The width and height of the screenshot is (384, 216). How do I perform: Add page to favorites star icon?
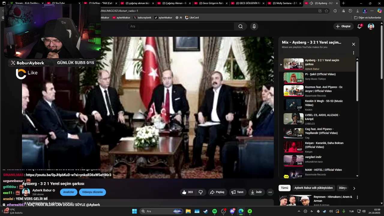point(326,11)
